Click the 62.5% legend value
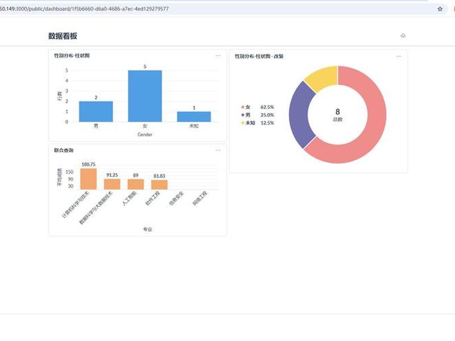Screen dimensions: 455x341 (x=267, y=107)
